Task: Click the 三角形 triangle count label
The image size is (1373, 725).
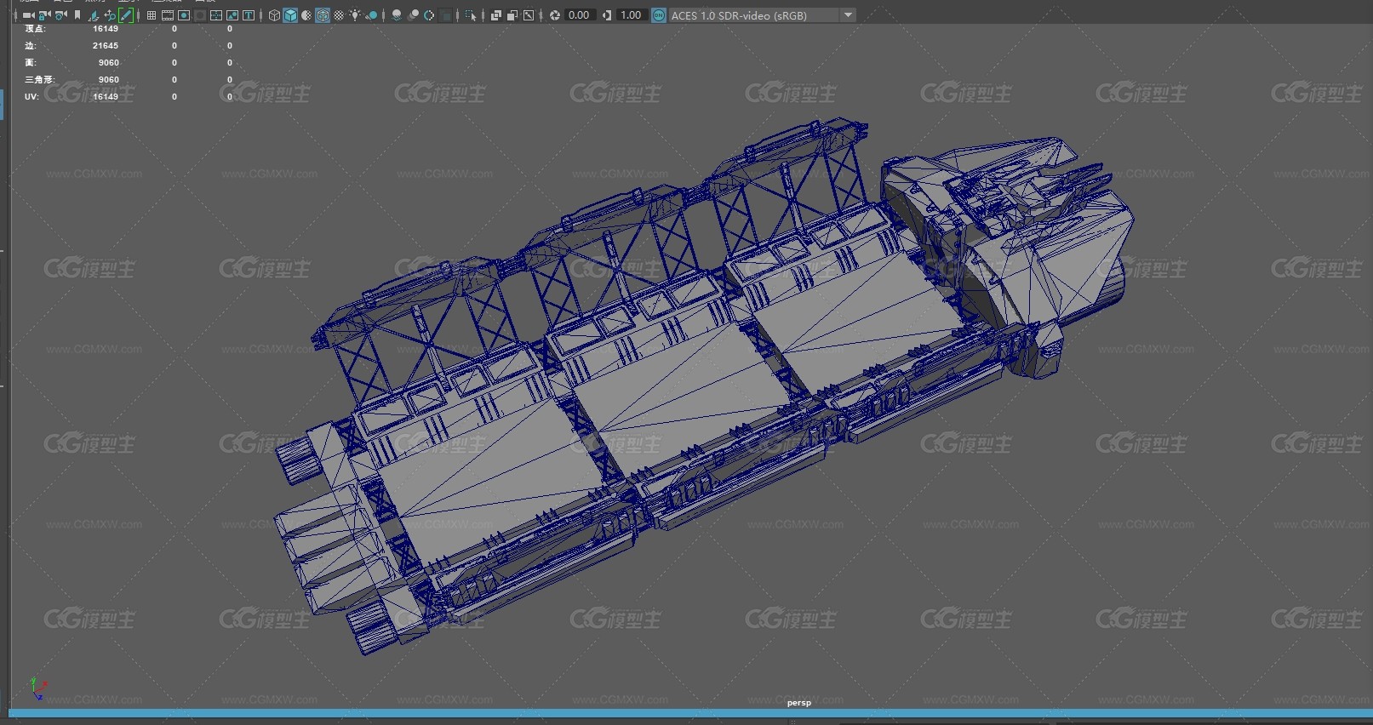Action: 39,80
